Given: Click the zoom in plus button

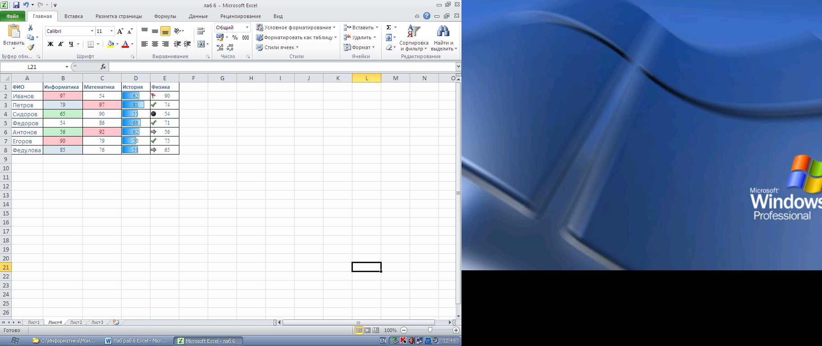Looking at the screenshot, I should (456, 330).
